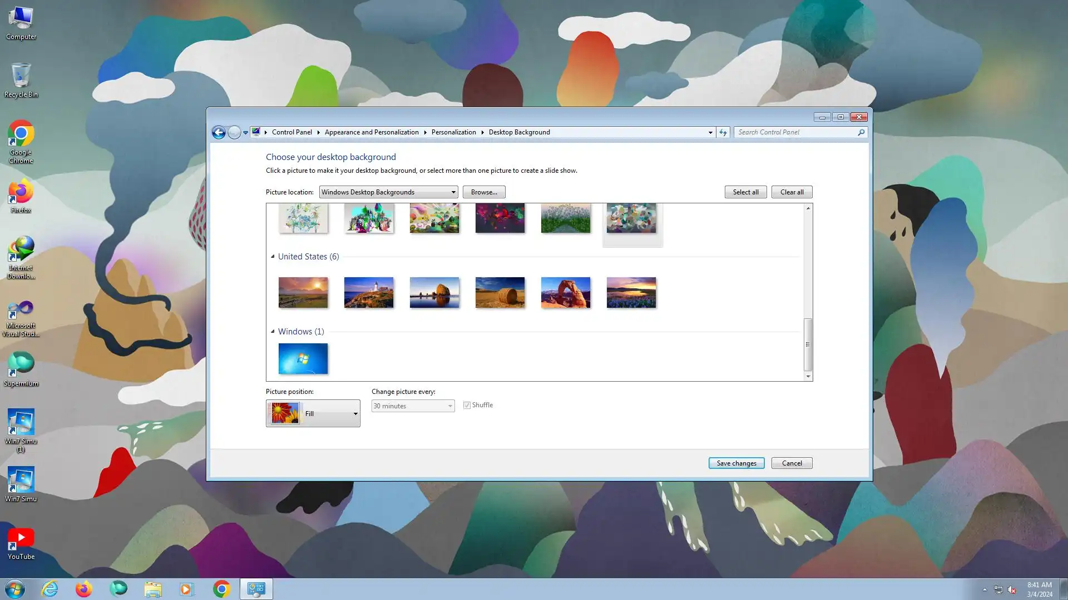Click the wallpaper list scroll-down arrow
The height and width of the screenshot is (600, 1068).
808,376
